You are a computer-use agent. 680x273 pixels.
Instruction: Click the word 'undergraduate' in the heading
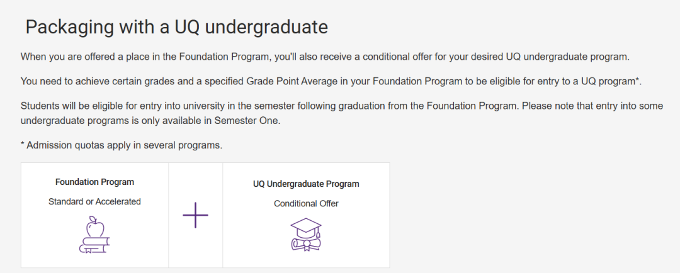pos(266,27)
